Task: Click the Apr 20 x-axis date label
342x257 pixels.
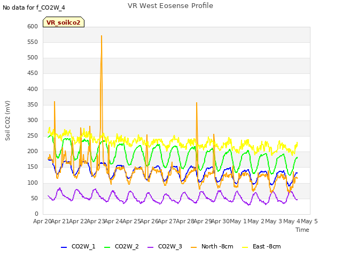Action: (x=42, y=221)
